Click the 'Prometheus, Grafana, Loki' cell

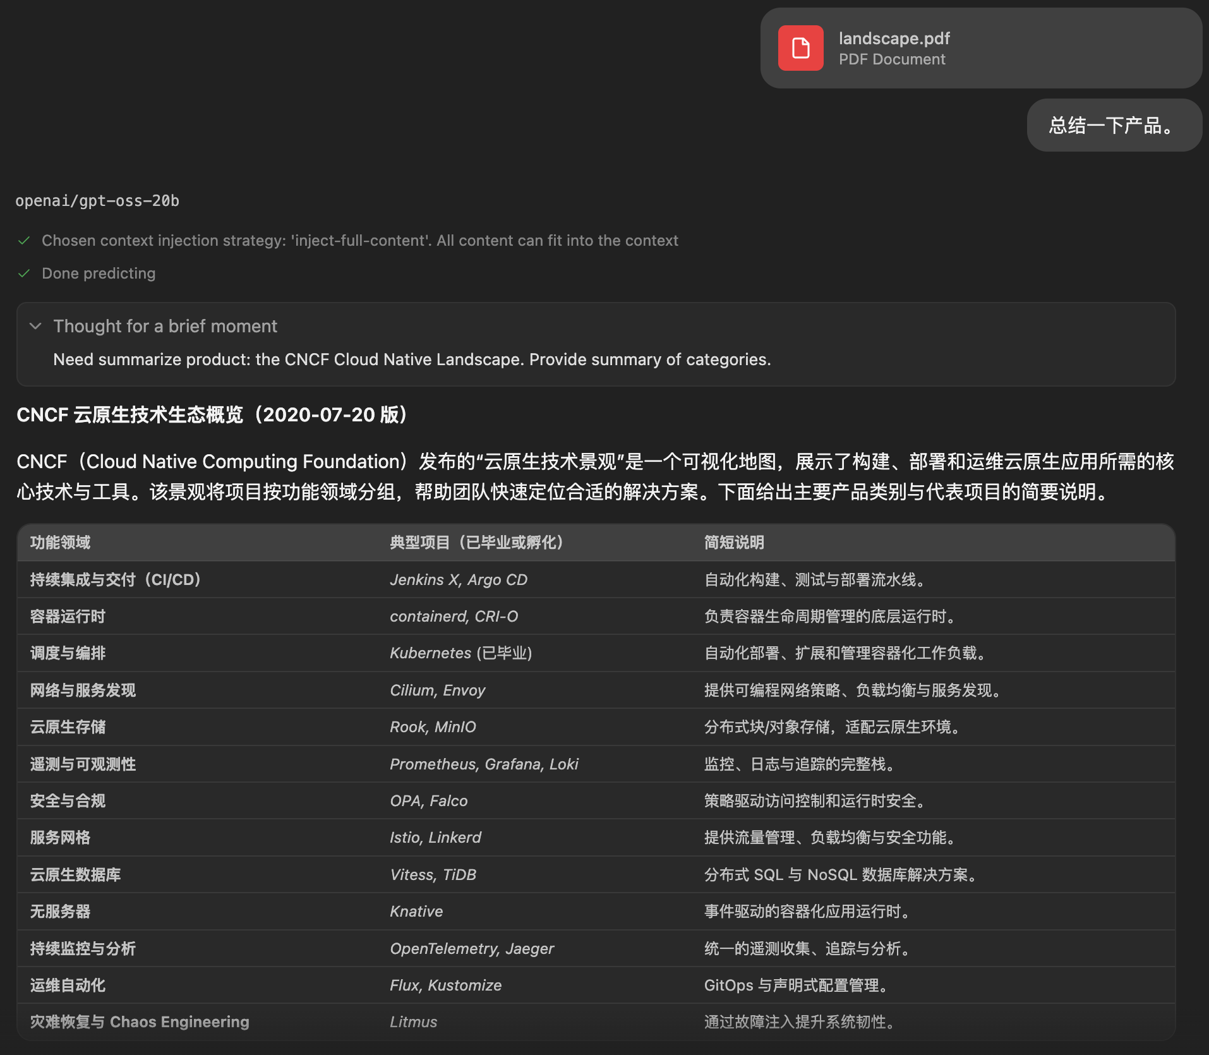click(484, 764)
